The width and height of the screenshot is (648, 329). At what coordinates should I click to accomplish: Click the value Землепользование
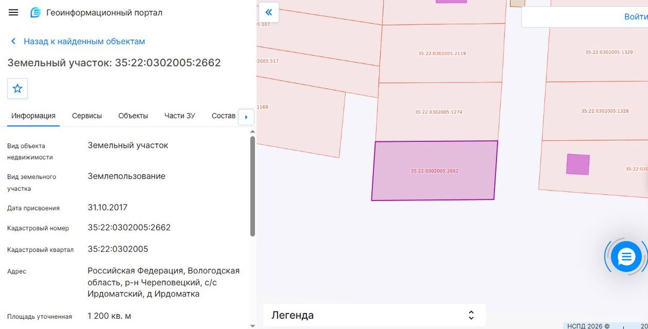[x=126, y=176]
